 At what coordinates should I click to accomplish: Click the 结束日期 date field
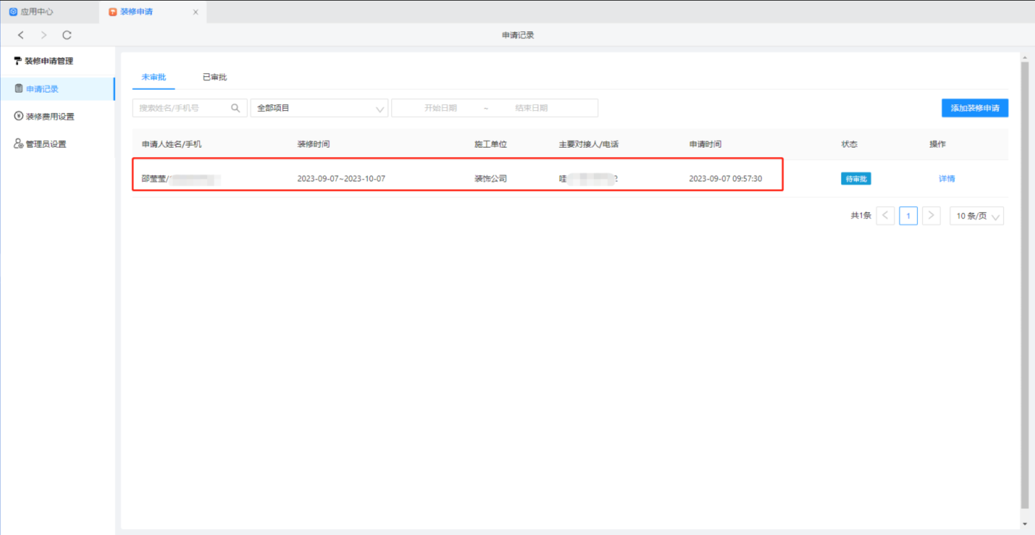coord(531,108)
